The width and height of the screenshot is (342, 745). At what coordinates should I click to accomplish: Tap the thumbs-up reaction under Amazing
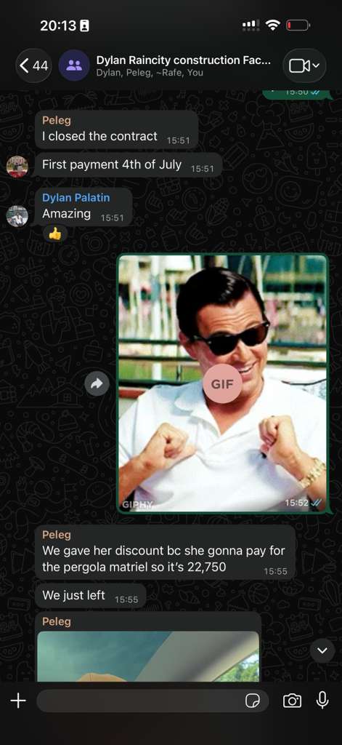(55, 234)
